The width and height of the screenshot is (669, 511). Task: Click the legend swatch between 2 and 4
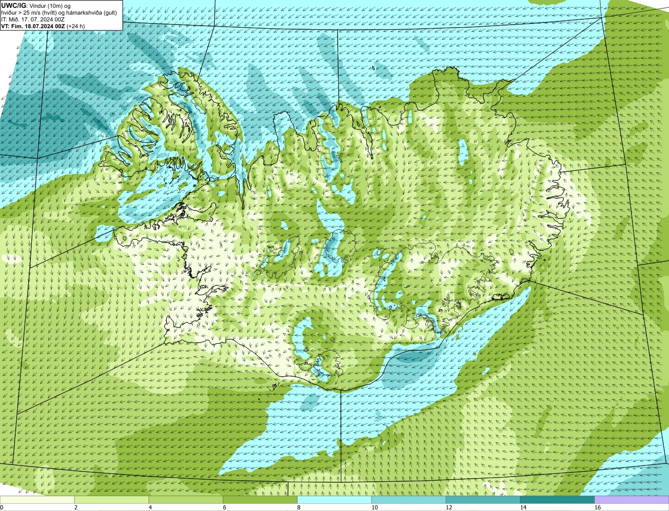[x=111, y=500]
